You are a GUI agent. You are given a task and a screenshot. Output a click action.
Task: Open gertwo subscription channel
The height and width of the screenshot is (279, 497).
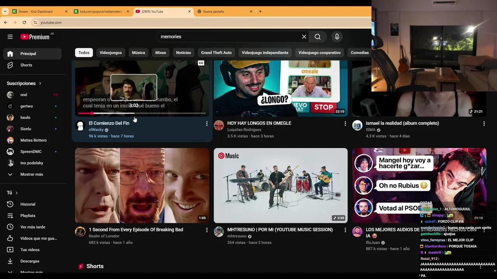tap(33, 106)
